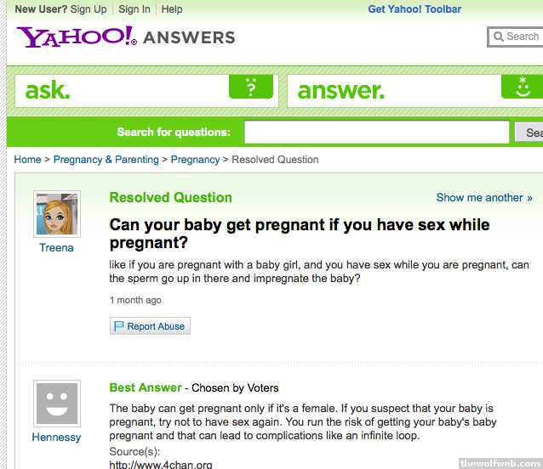Click the magnifier Search button at top
The image size is (543, 469).
(515, 37)
